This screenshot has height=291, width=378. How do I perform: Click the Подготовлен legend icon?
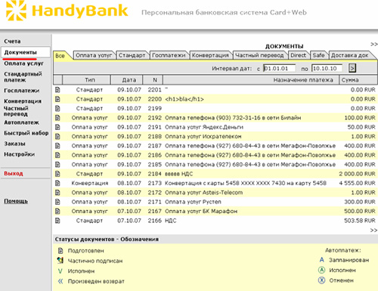tap(60, 250)
